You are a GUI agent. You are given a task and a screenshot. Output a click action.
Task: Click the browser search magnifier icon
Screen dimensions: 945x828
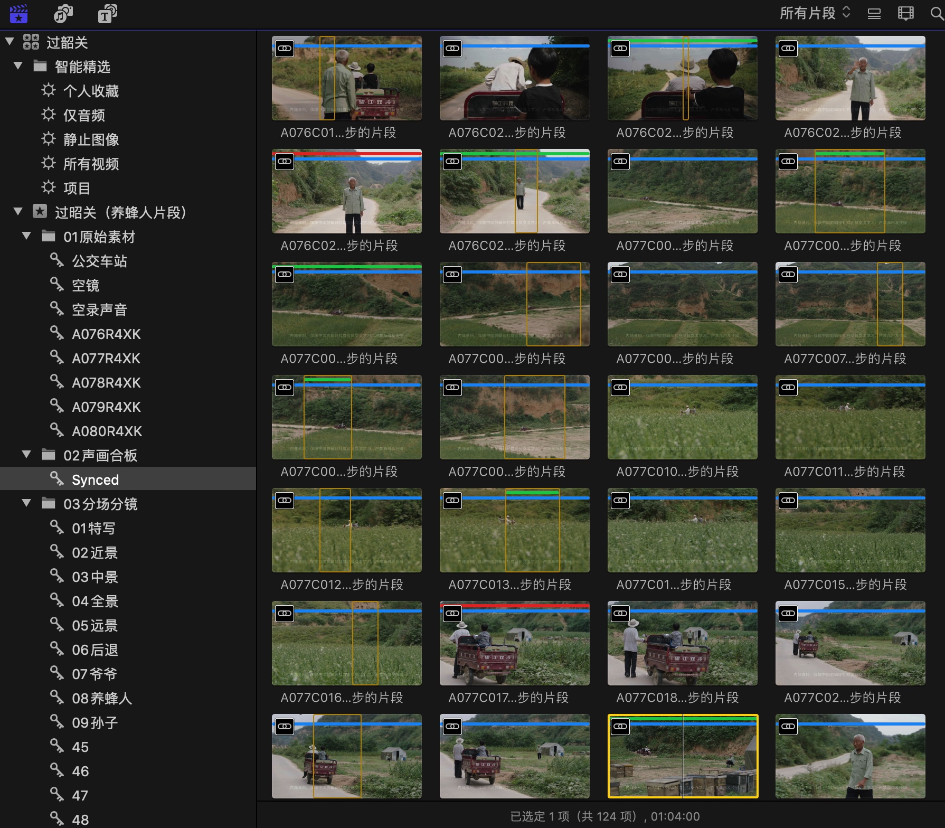point(937,13)
